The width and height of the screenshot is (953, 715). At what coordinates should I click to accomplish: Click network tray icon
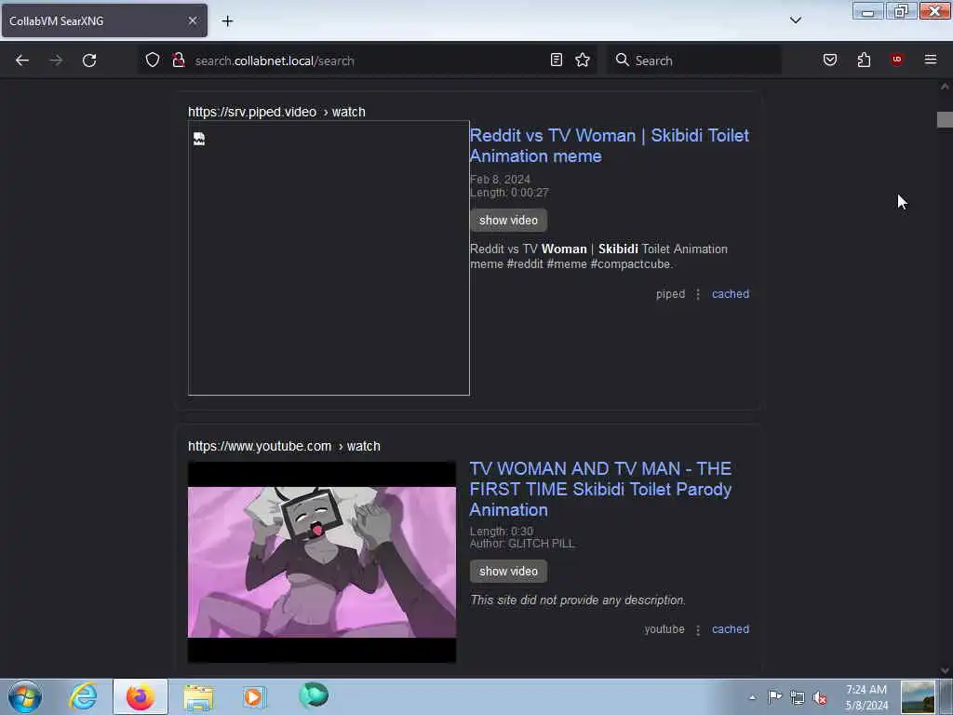click(798, 698)
